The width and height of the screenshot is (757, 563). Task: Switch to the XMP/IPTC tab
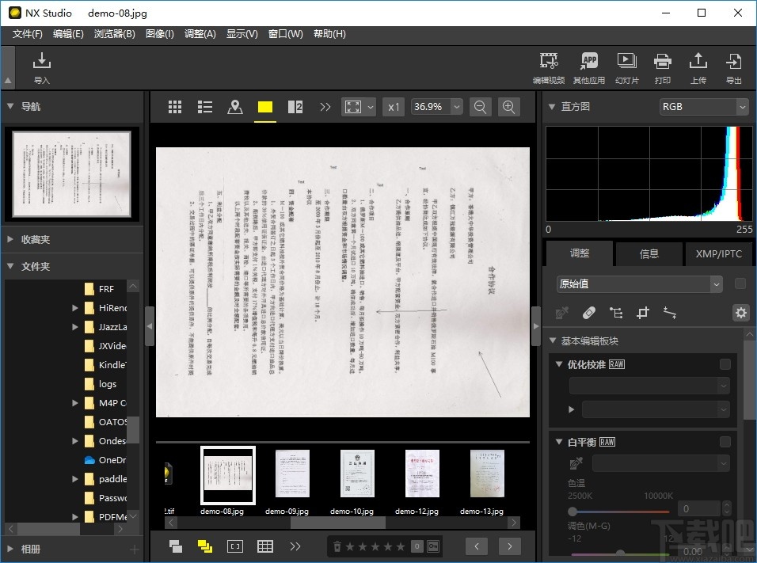pos(718,253)
